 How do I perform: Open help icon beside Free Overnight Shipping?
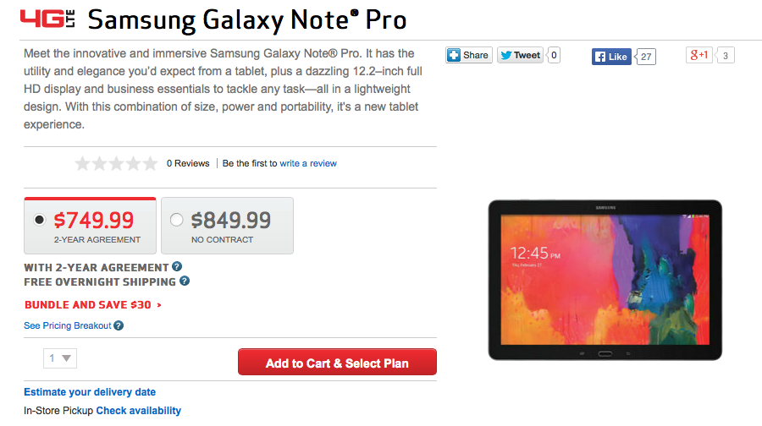(x=185, y=281)
